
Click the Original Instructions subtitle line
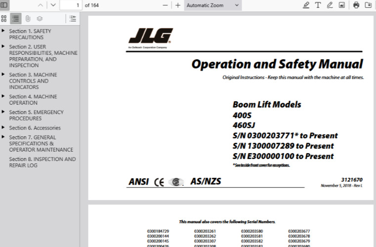[x=293, y=78]
